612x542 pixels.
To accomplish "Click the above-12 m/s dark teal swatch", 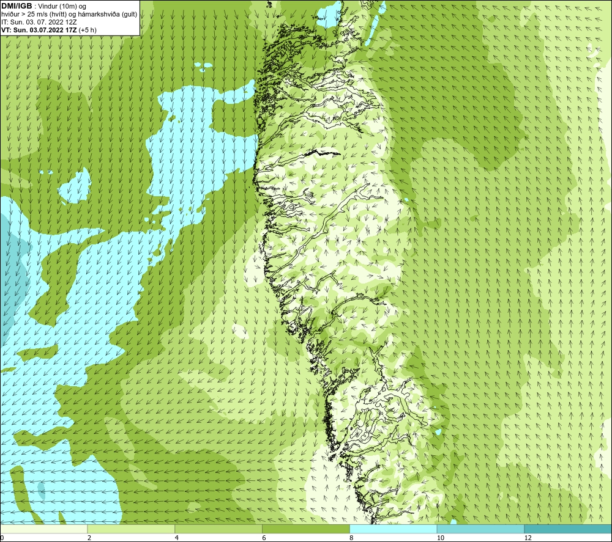I will tap(568, 529).
